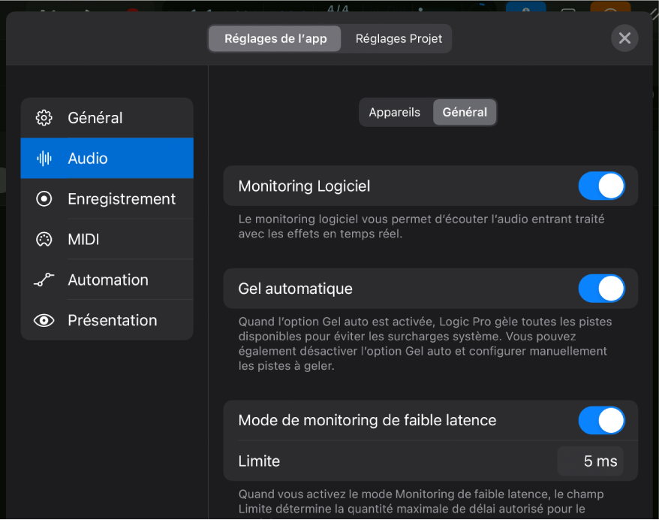The width and height of the screenshot is (659, 520).
Task: Turn off the Gel automatique switch
Action: [601, 289]
